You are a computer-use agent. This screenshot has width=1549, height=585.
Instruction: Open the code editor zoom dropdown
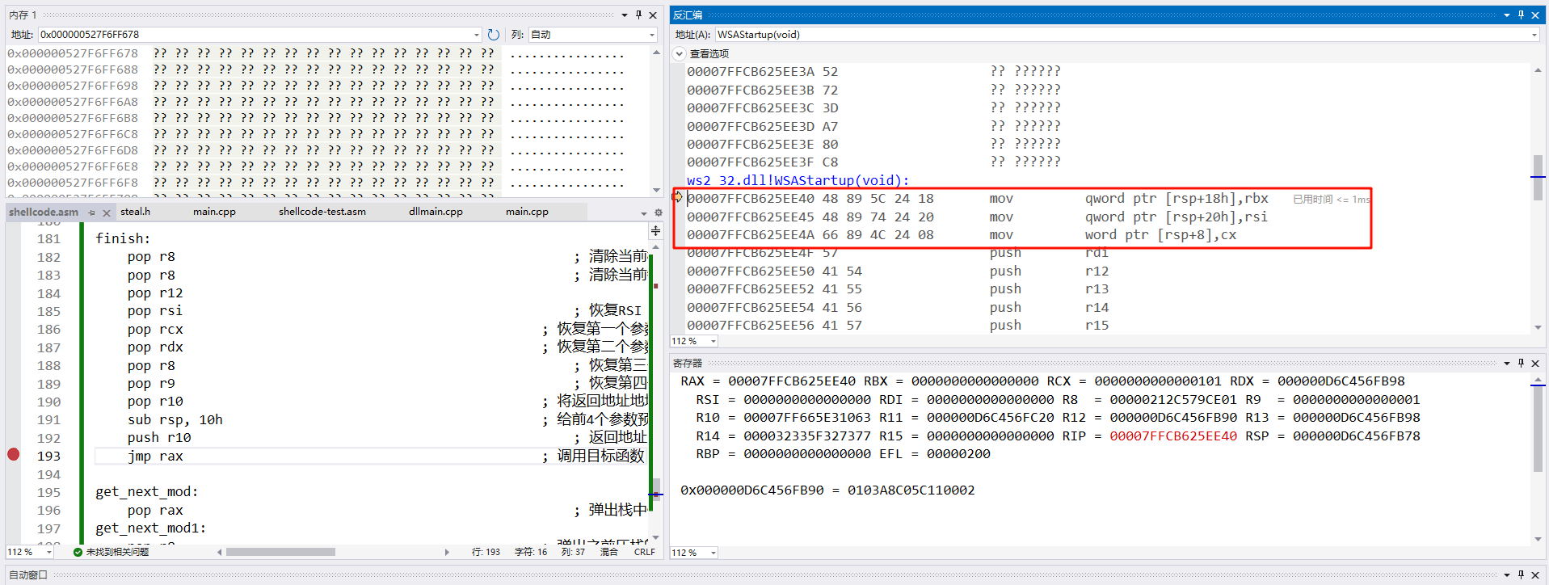48,552
